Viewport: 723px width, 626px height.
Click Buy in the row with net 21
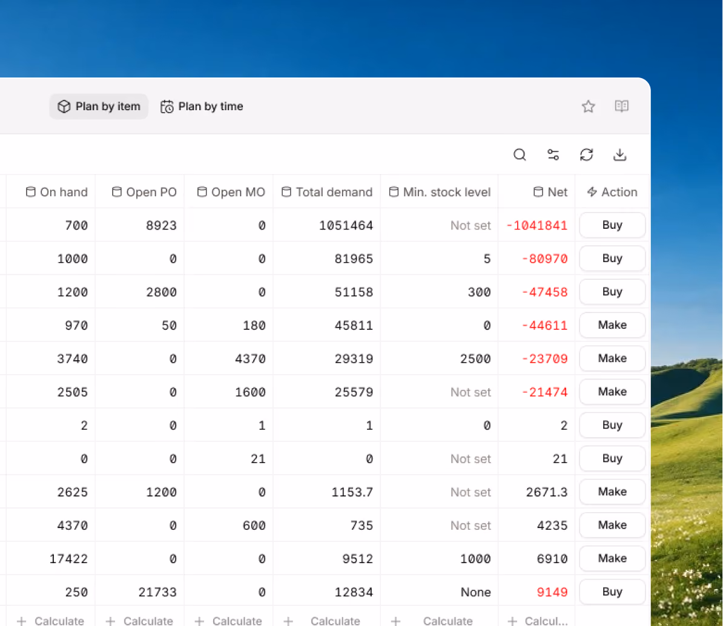pos(612,458)
